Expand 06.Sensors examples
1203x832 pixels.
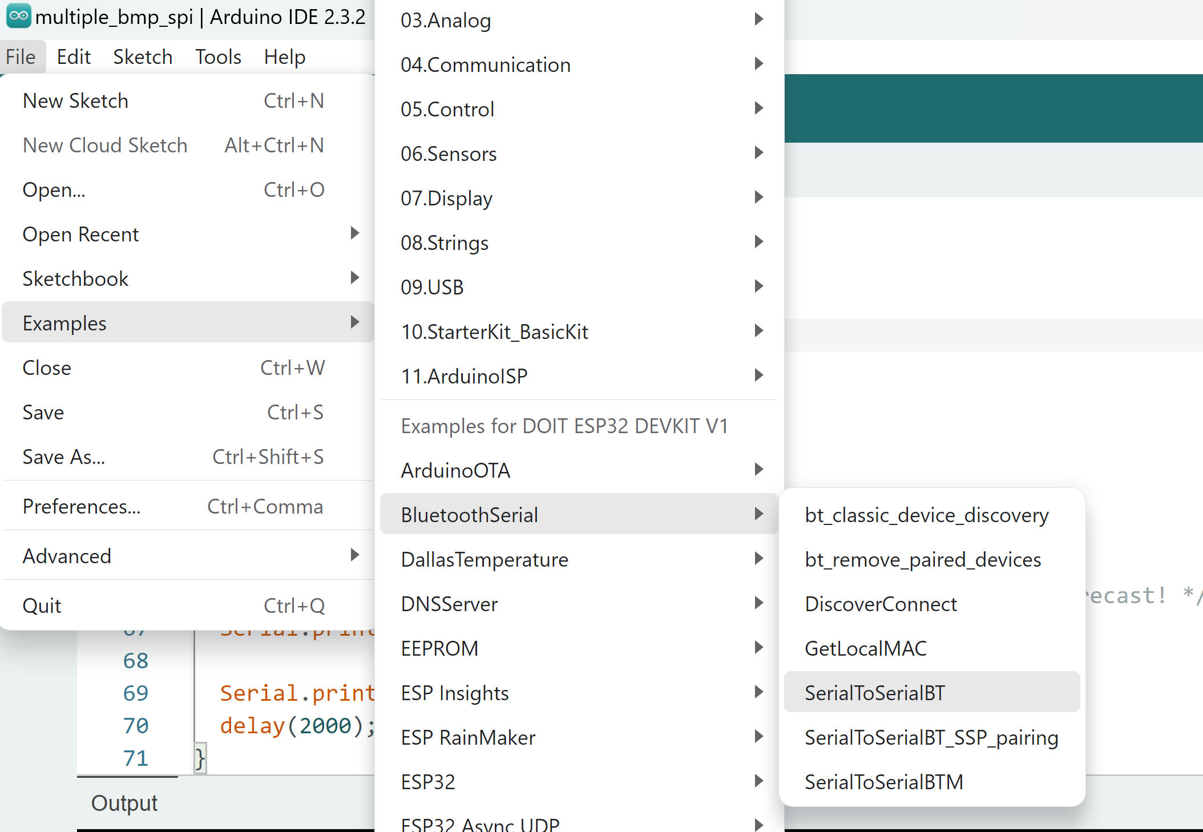pyautogui.click(x=579, y=154)
